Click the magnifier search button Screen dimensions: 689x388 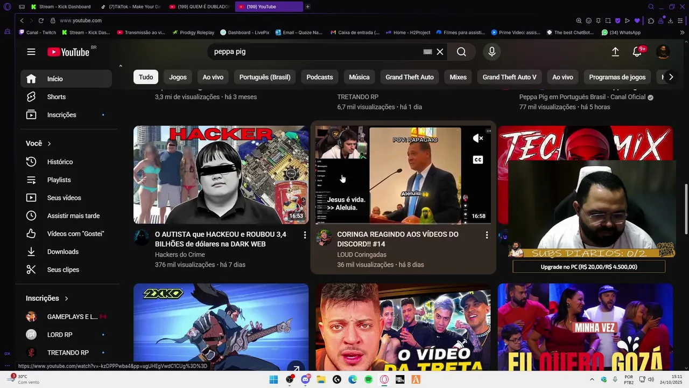461,52
